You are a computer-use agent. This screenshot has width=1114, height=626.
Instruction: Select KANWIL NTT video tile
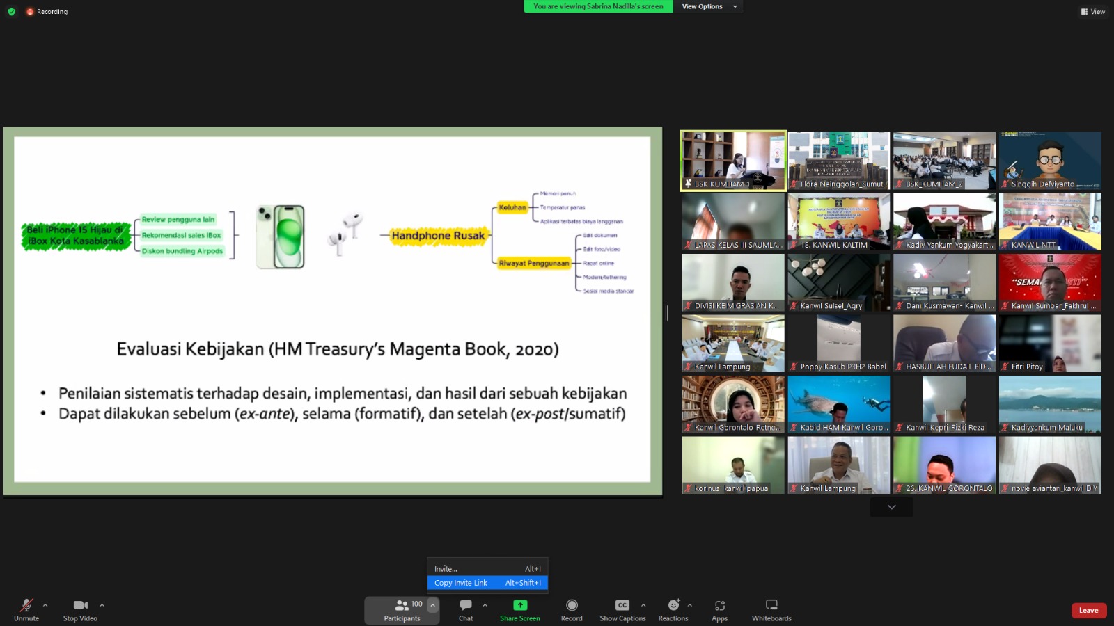pyautogui.click(x=1050, y=222)
